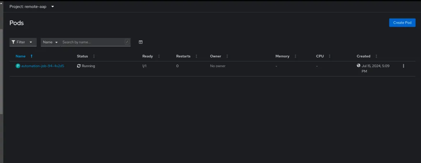This screenshot has width=421, height=163.
Task: Click the sort icon next to Restarts
Action: point(196,56)
